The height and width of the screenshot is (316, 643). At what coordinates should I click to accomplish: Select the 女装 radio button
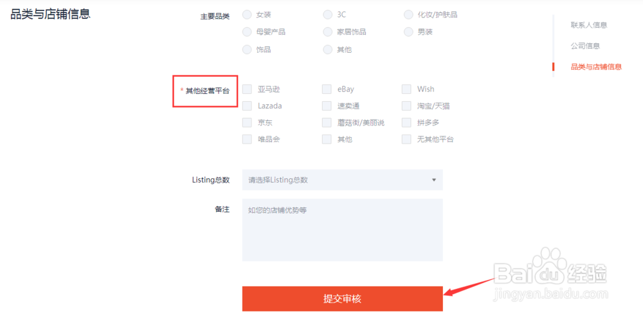pos(247,15)
